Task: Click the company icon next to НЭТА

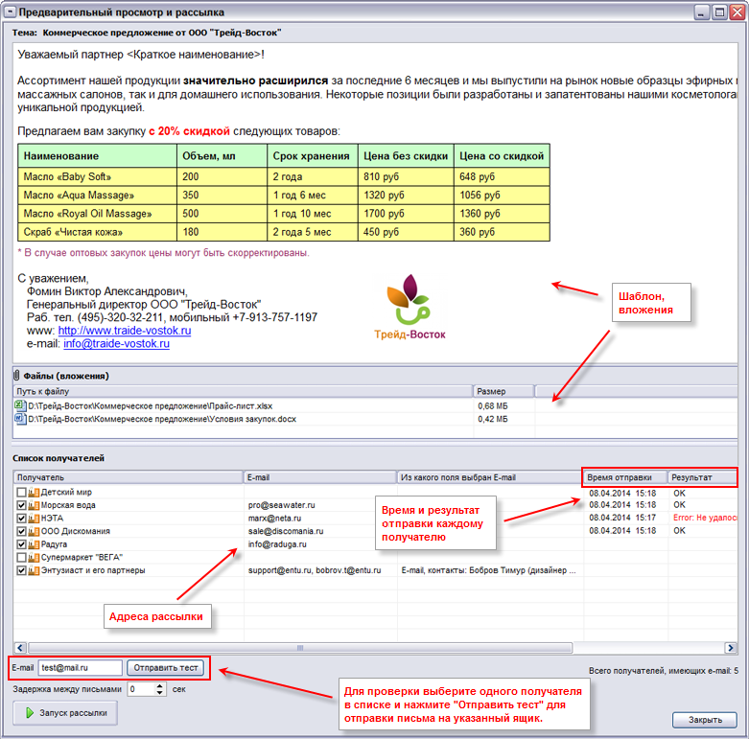Action: tap(34, 518)
